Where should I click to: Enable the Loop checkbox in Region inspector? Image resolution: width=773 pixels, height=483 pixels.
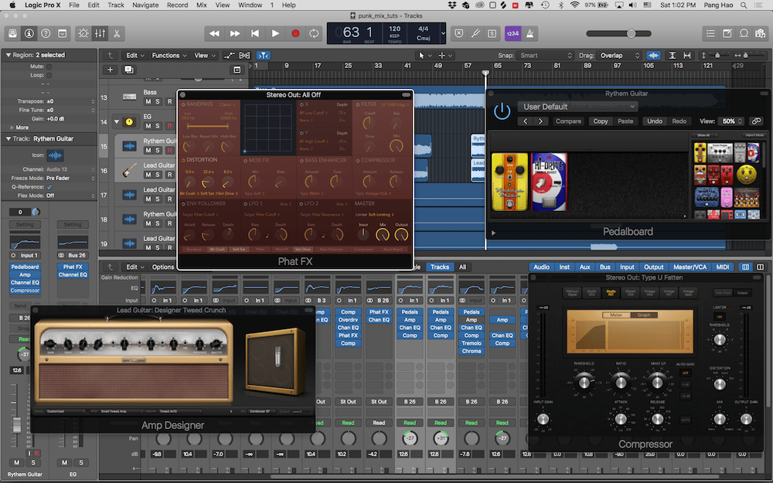49,76
